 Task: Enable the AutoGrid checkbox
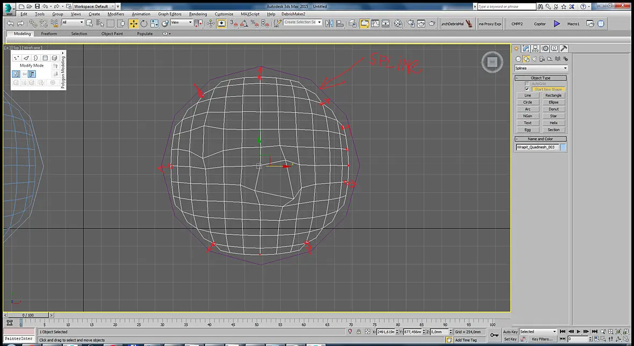[527, 84]
